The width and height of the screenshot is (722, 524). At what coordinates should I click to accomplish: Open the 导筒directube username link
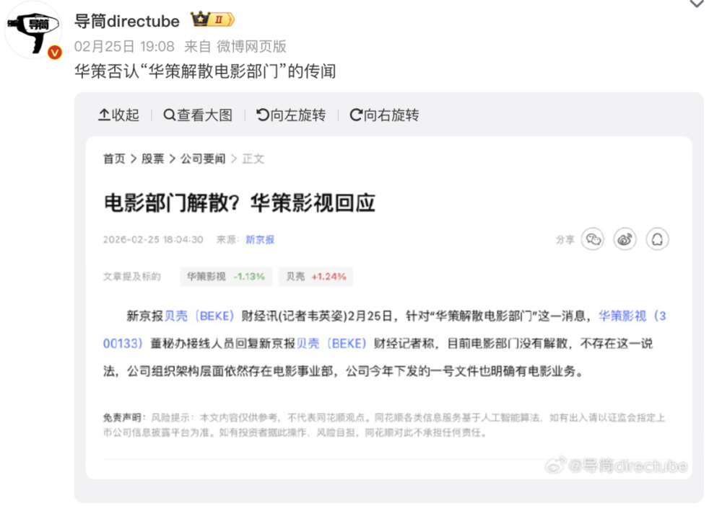tap(126, 21)
